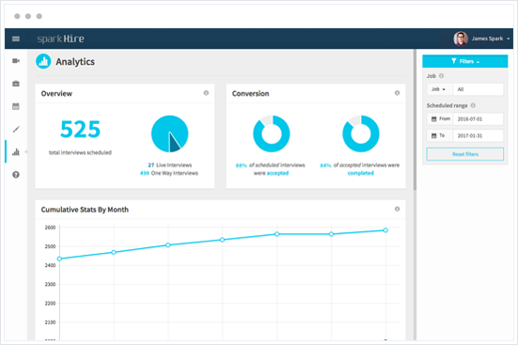The image size is (518, 345).
Task: Click the Spark Hire logo
Action: coord(61,39)
